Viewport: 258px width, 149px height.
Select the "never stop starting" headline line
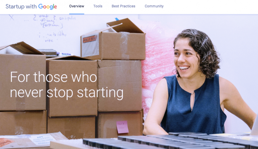click(67, 93)
